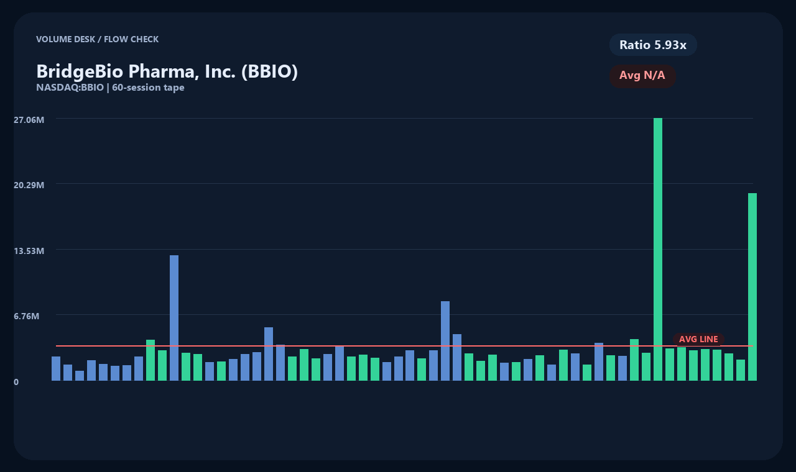This screenshot has height=472, width=796.
Task: Click the Avg N/A badge
Action: [x=642, y=76]
